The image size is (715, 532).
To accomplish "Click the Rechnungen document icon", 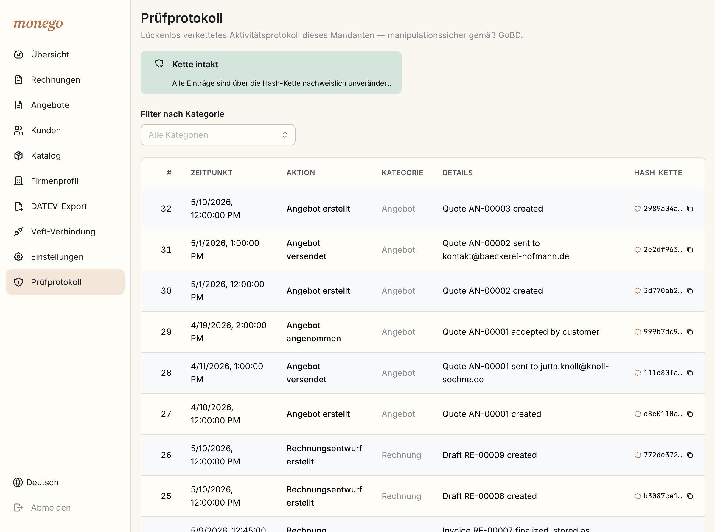I will point(18,80).
